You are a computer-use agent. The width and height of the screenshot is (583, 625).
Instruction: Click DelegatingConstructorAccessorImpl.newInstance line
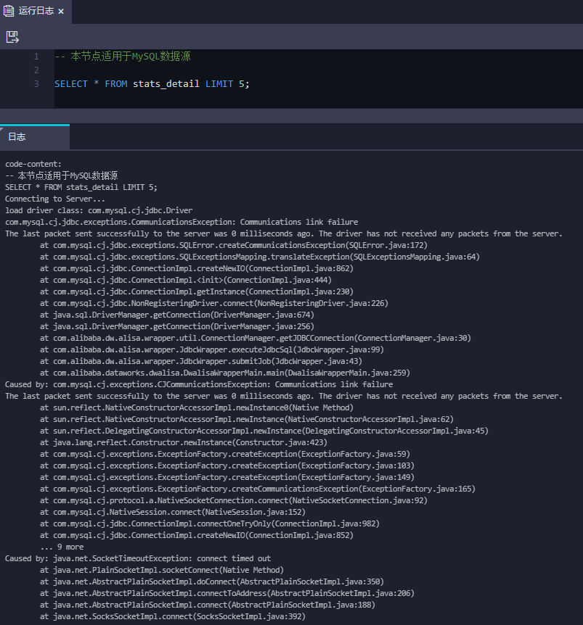pyautogui.click(x=264, y=431)
